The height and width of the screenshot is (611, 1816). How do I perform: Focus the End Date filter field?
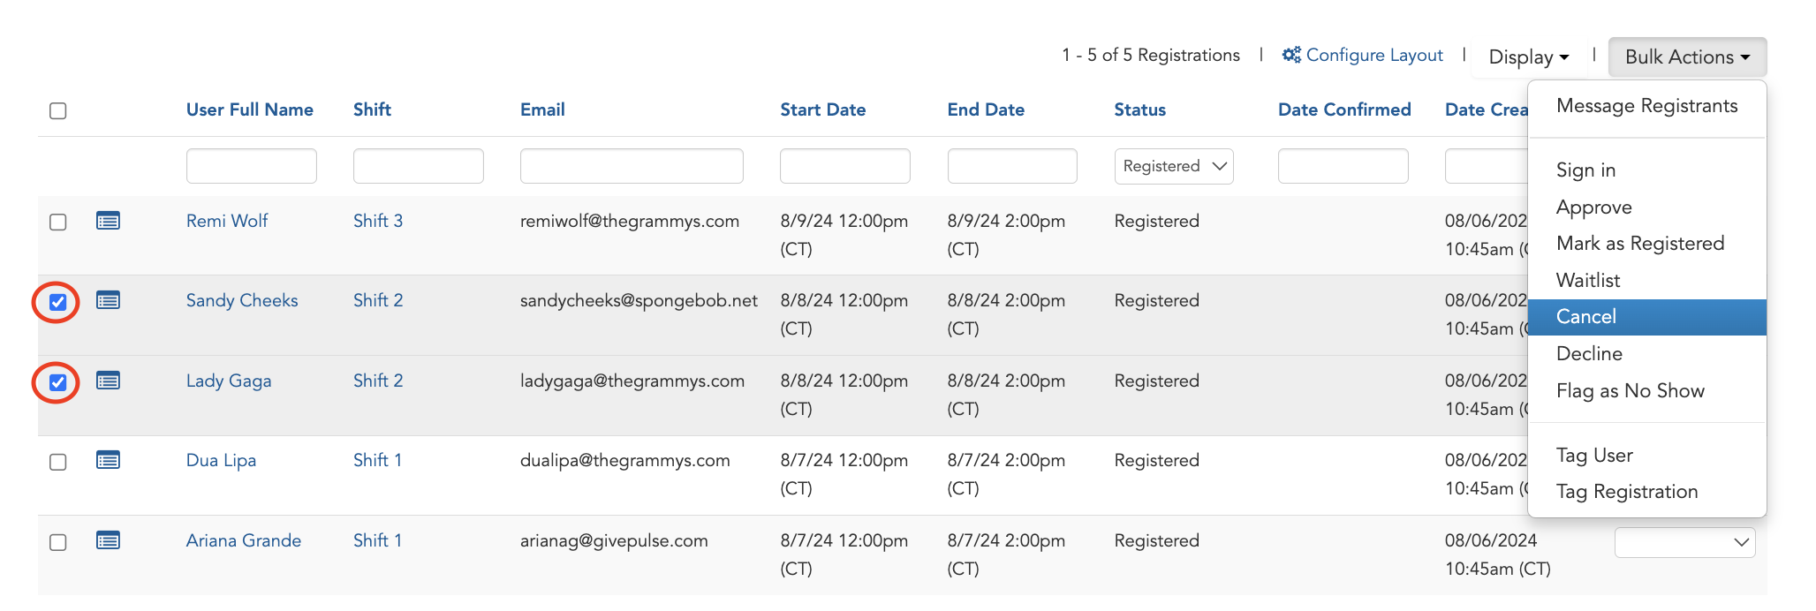(1012, 166)
